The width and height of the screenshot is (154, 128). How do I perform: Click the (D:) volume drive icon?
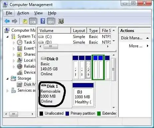point(41,42)
